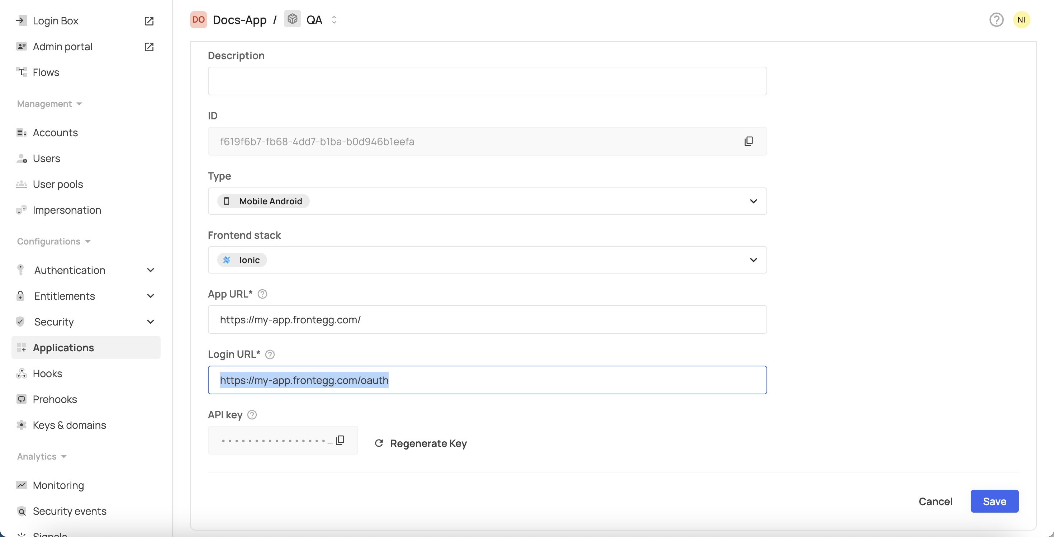
Task: Click the Login URL help icon
Action: click(x=270, y=354)
